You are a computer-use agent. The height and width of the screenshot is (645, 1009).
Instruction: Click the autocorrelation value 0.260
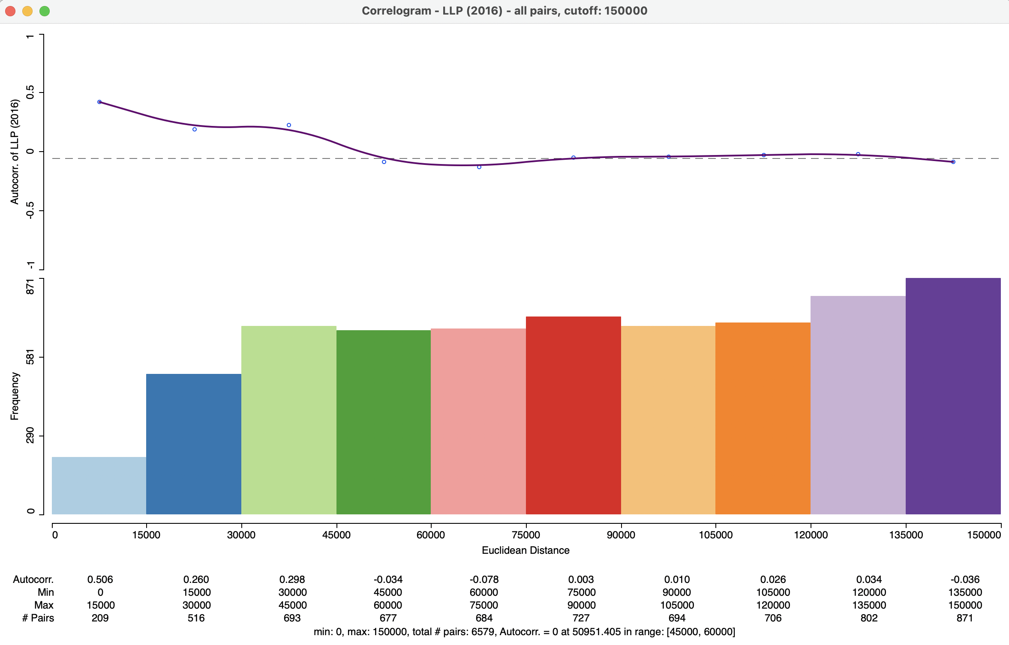[x=196, y=579]
